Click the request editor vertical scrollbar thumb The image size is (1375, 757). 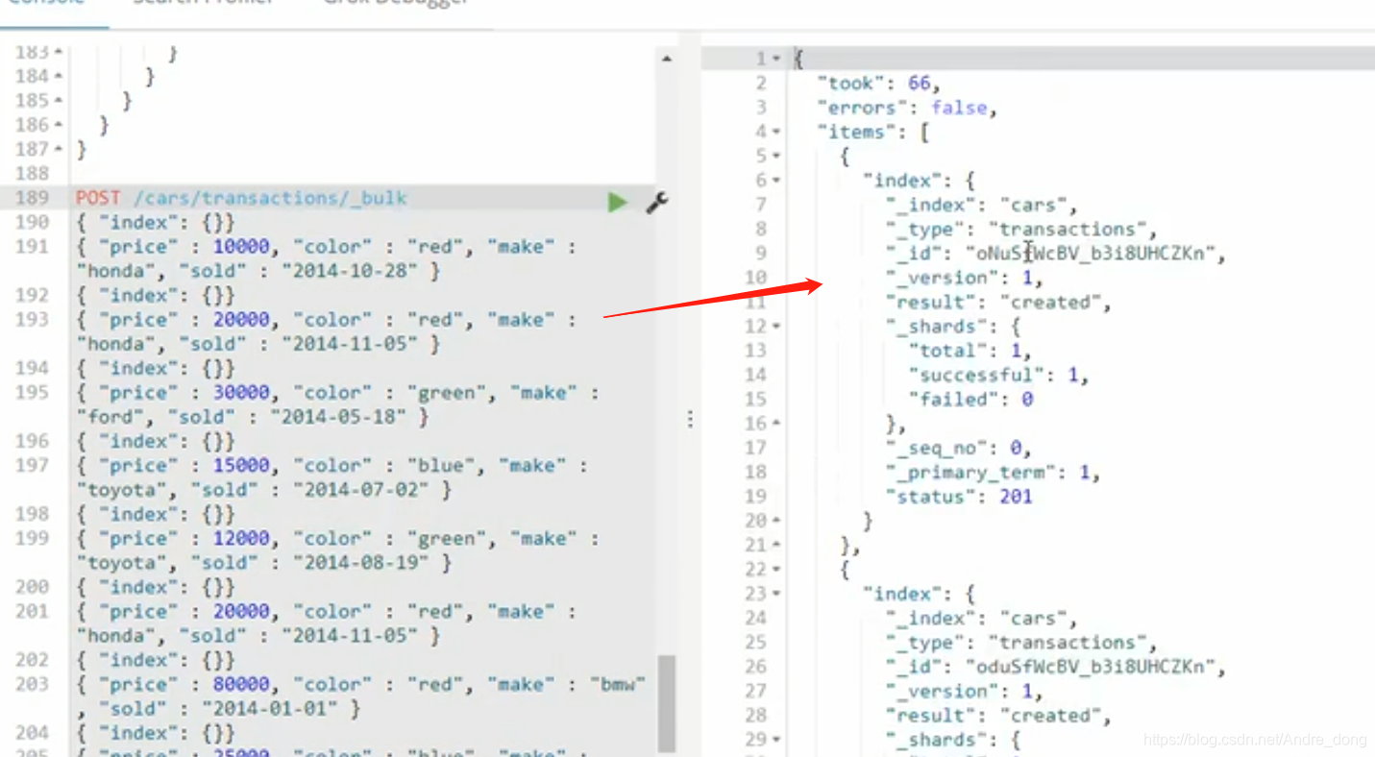(667, 703)
